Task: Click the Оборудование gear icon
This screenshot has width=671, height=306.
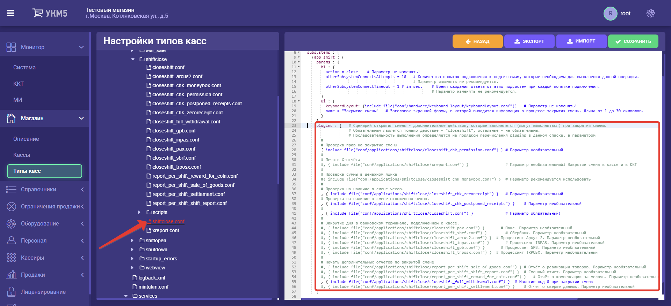Action: [x=11, y=223]
